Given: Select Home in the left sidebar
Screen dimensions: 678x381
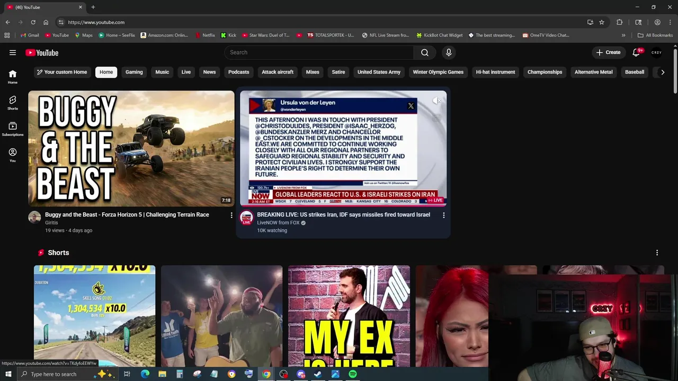Looking at the screenshot, I should click(x=13, y=77).
